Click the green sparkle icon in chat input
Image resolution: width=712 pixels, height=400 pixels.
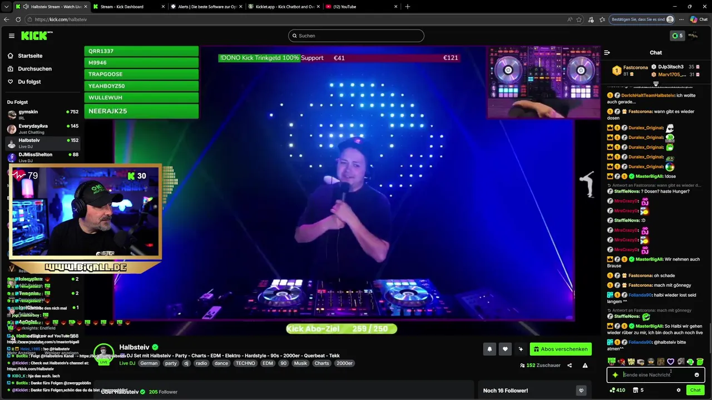pyautogui.click(x=615, y=375)
